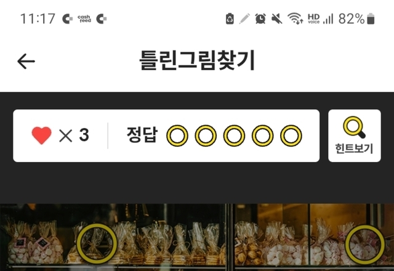Image resolution: width=394 pixels, height=271 pixels.
Task: Click the circled marshmallow bag in right photo
Action: pyautogui.click(x=365, y=245)
